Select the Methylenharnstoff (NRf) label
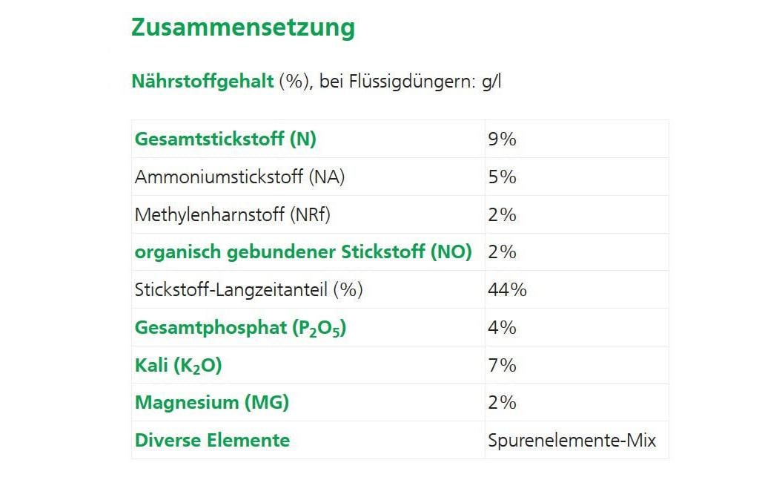This screenshot has width=762, height=480. (x=233, y=215)
